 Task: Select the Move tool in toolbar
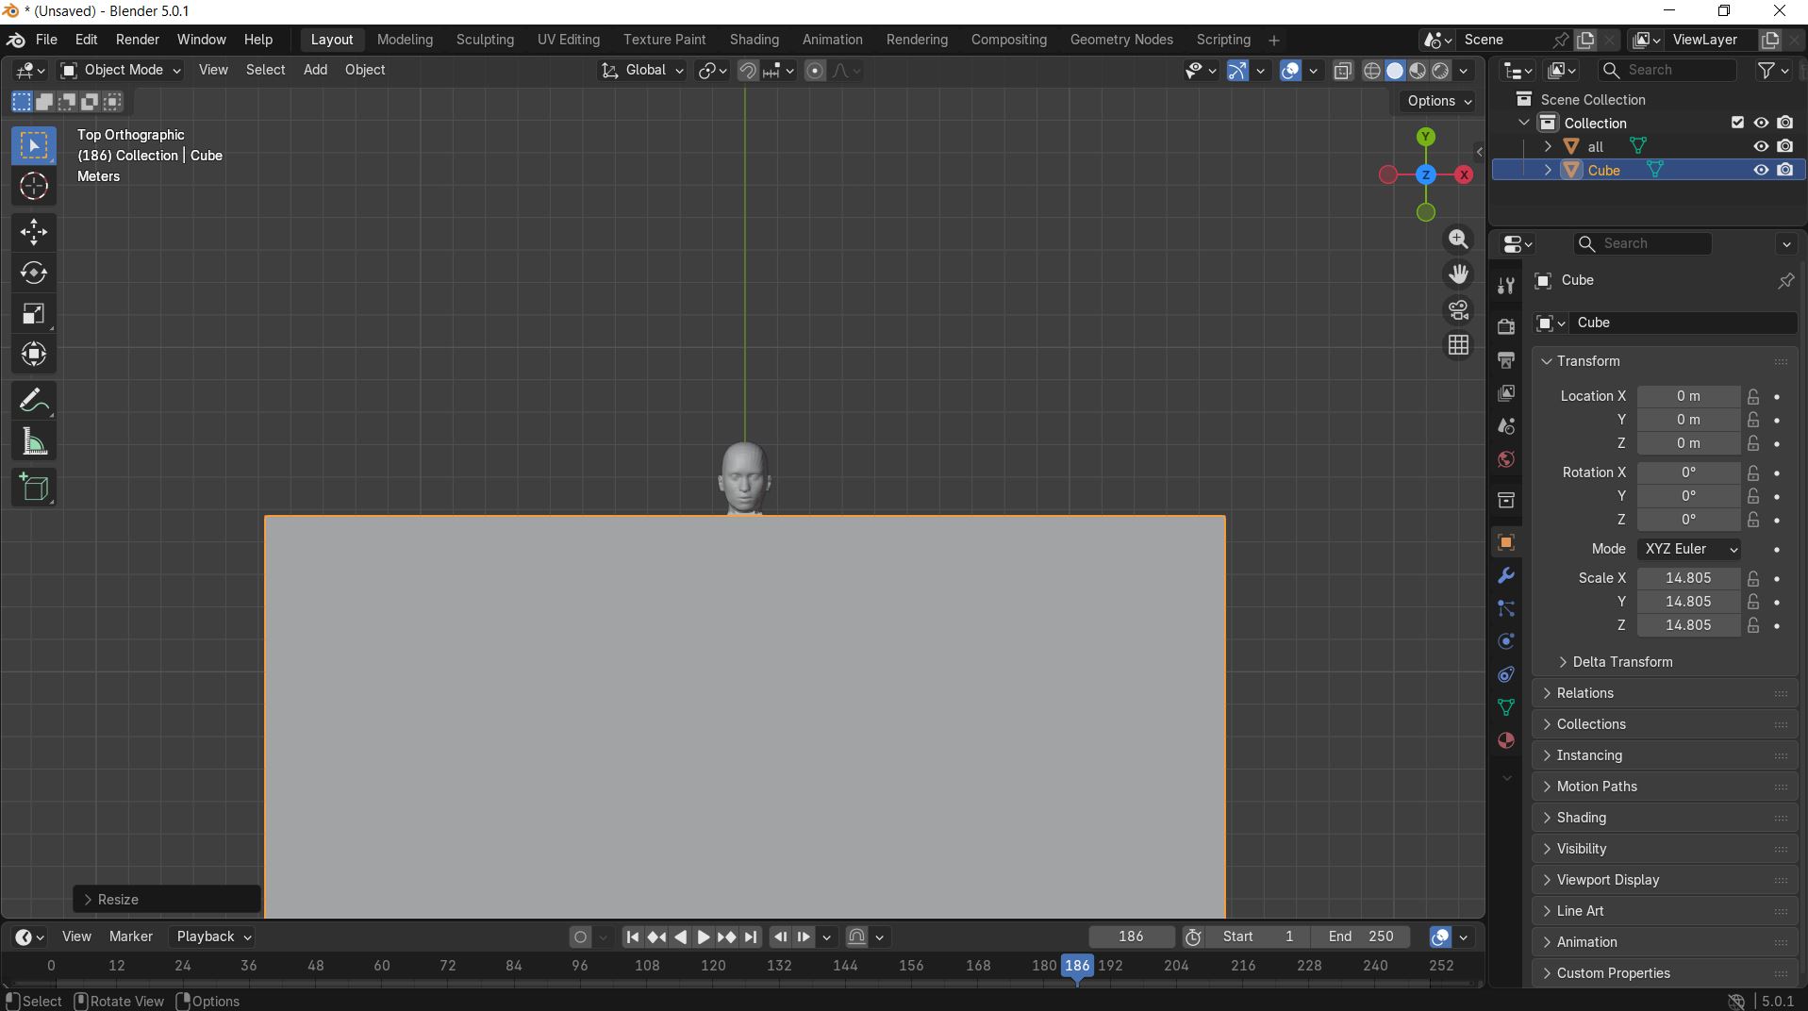pos(34,232)
